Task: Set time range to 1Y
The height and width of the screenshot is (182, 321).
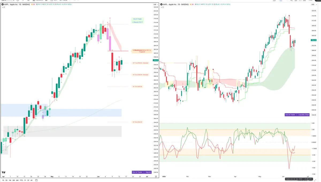Action: (25, 180)
